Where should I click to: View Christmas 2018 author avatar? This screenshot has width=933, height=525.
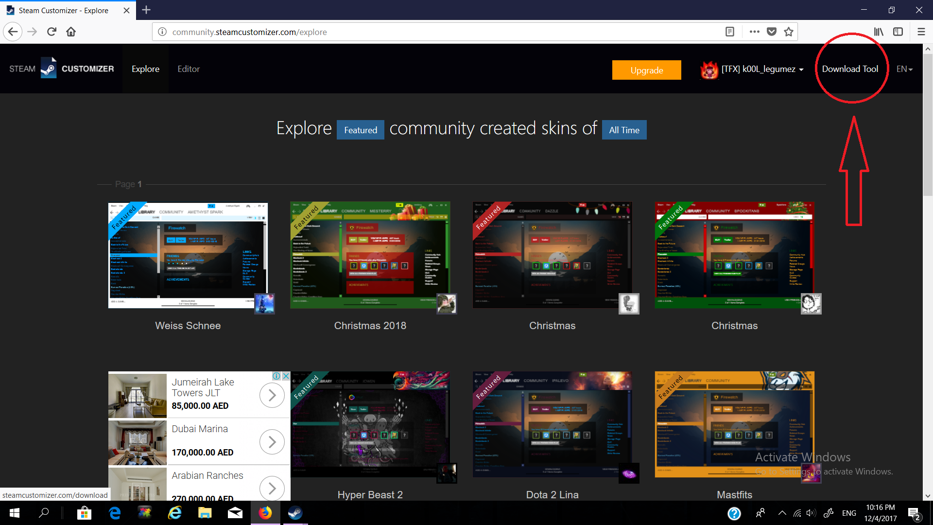point(447,304)
